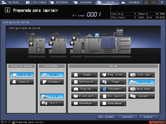Enable the Agrupar output mode
The width and height of the screenshot is (166, 124).
click(142, 96)
